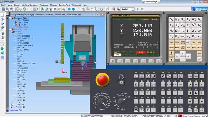
Task: Toggle the TOOL button
Action: (196, 76)
